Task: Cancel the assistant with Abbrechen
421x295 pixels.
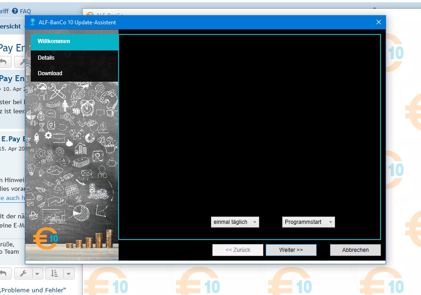Action: point(355,250)
